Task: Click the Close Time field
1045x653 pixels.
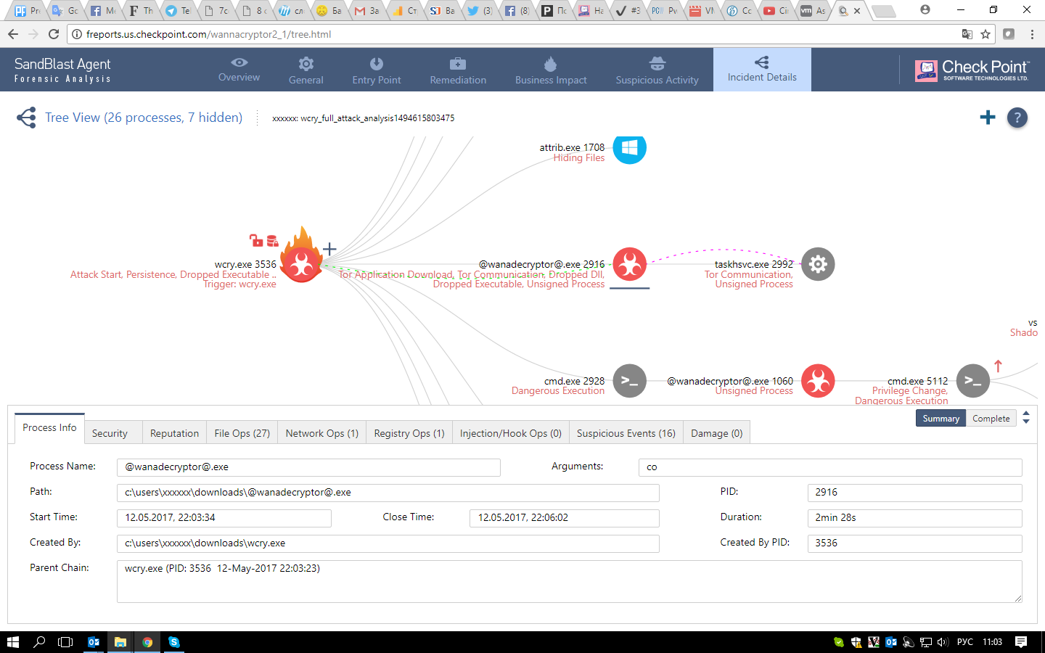Action: 565,518
